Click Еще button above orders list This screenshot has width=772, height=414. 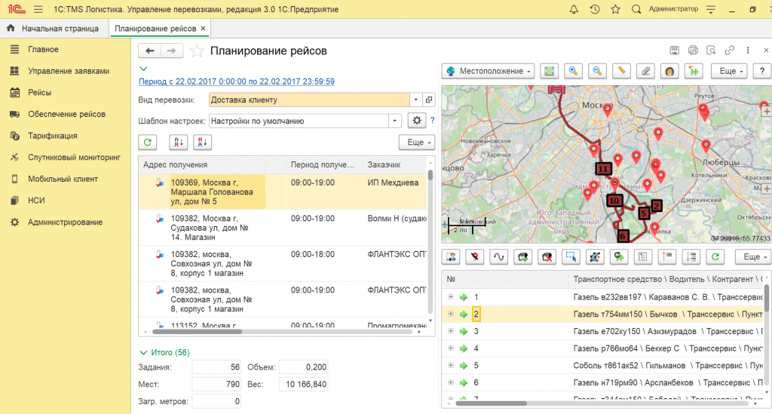point(416,143)
